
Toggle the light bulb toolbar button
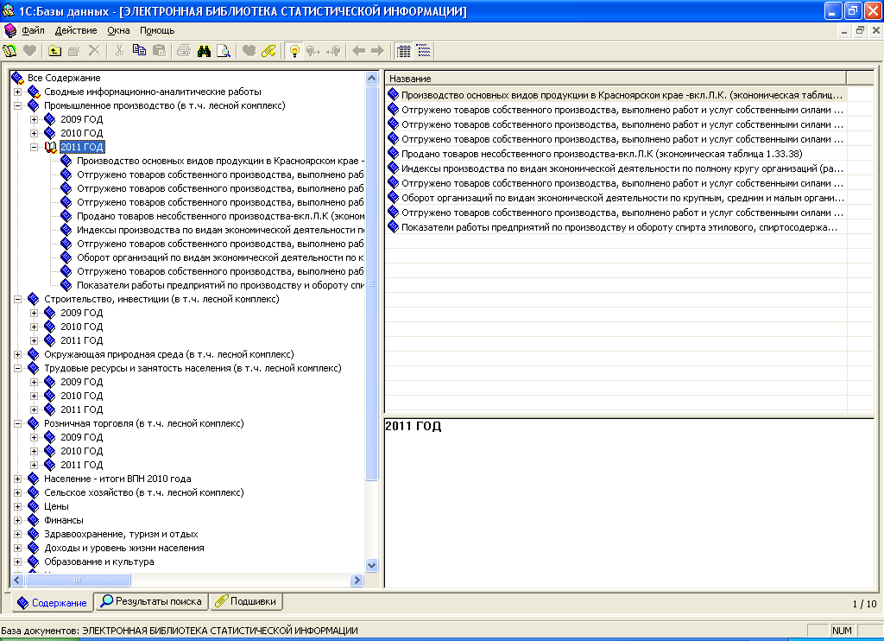[294, 51]
